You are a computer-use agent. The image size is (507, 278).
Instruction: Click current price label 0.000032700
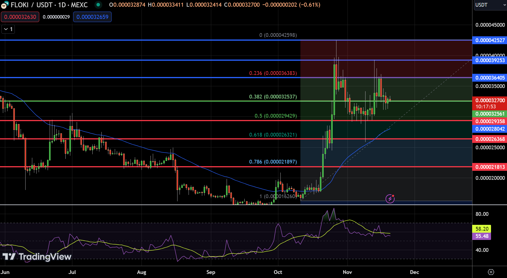coord(490,100)
